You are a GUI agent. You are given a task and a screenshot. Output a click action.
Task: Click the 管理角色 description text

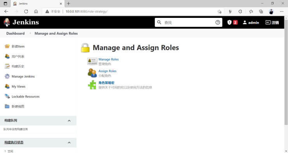coord(105,64)
